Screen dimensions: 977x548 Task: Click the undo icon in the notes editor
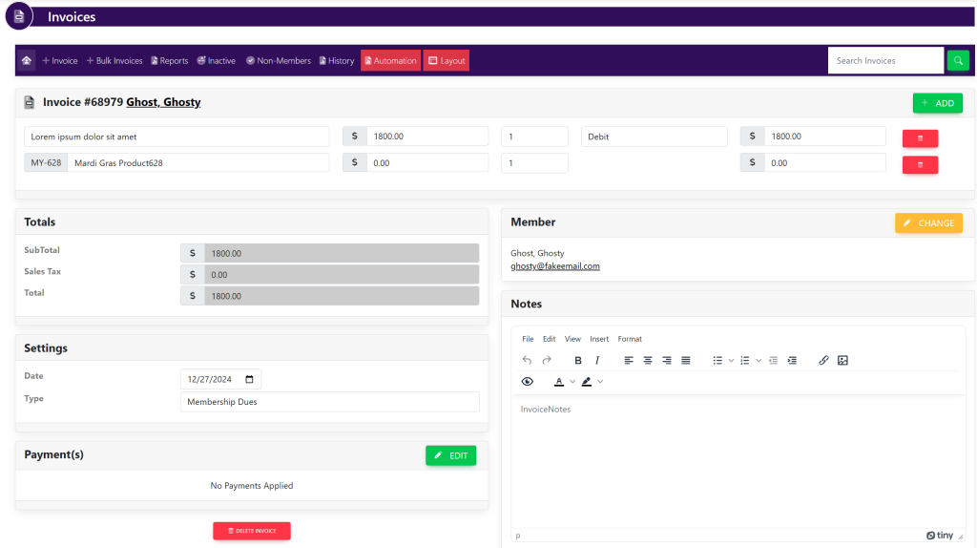click(x=527, y=361)
